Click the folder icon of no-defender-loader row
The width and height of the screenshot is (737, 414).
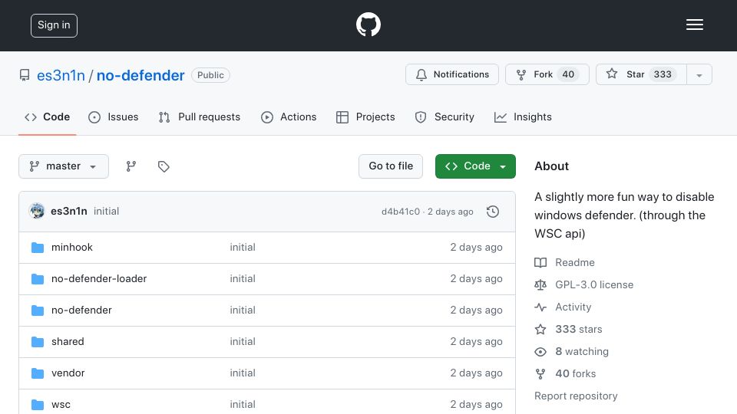(38, 279)
